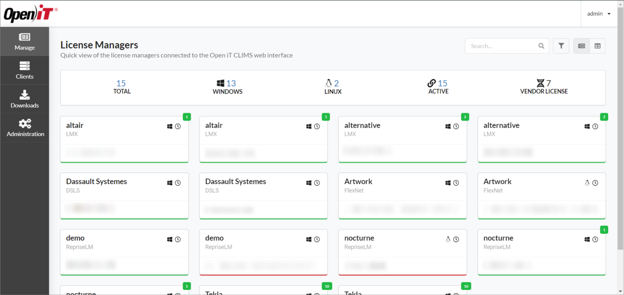The image size is (624, 295).
Task: Open the admin account dropdown
Action: 598,13
